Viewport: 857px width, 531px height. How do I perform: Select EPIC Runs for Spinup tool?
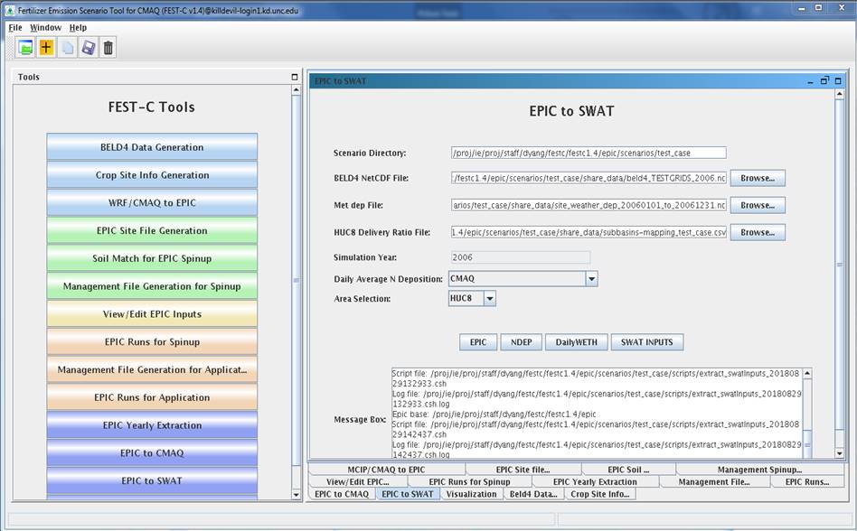[152, 341]
